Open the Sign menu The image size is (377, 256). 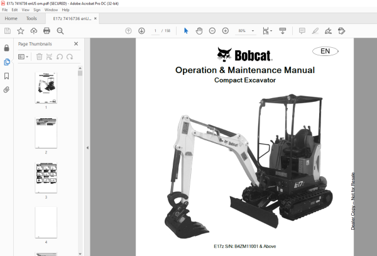pos(37,10)
